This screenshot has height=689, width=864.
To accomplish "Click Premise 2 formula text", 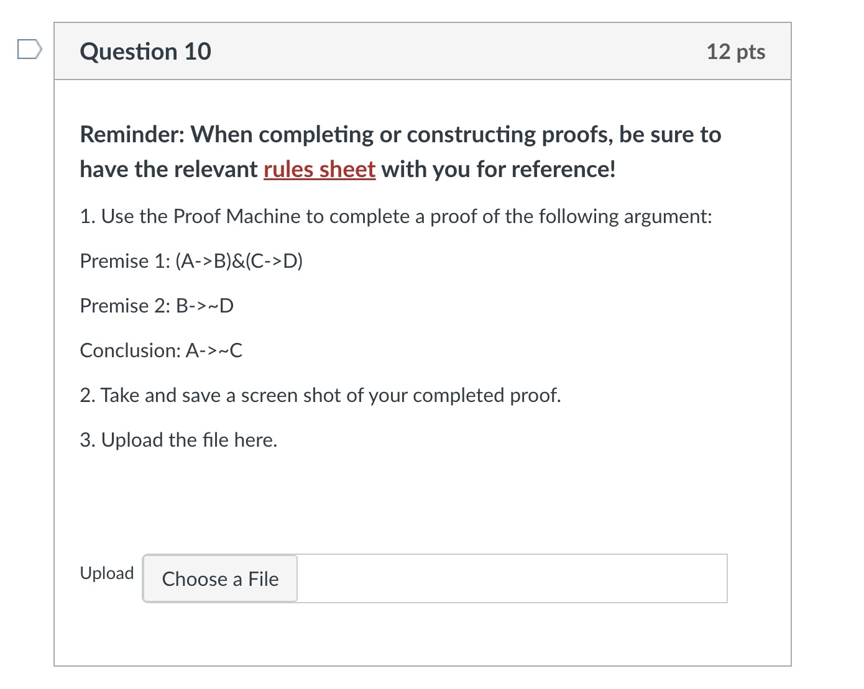I will pyautogui.click(x=156, y=306).
